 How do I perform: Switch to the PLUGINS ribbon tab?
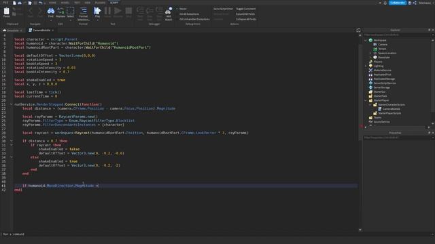click(x=100, y=3)
